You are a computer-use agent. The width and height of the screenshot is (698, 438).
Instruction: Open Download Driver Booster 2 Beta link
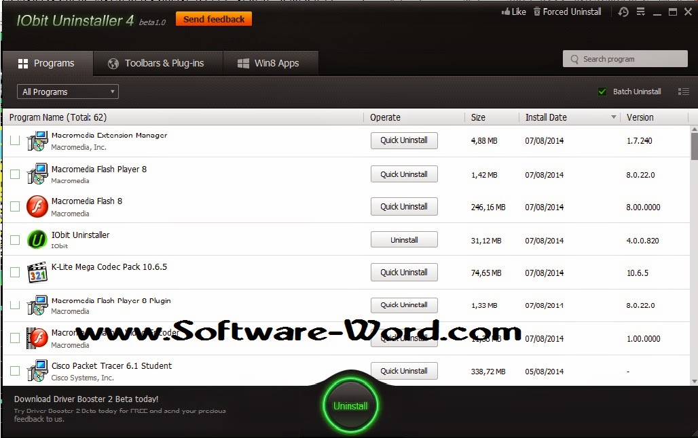click(x=86, y=399)
